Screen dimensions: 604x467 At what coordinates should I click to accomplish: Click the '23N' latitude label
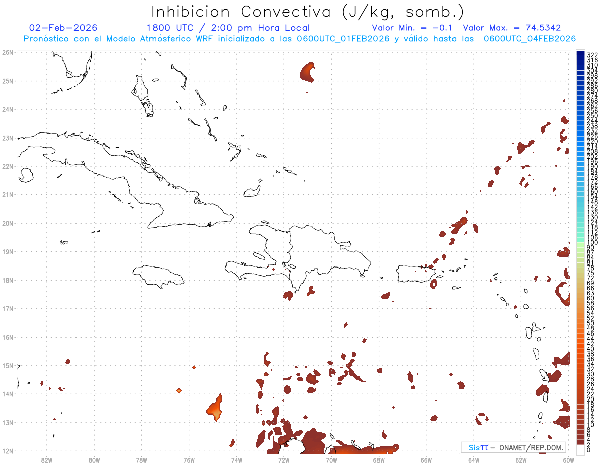tap(8, 138)
